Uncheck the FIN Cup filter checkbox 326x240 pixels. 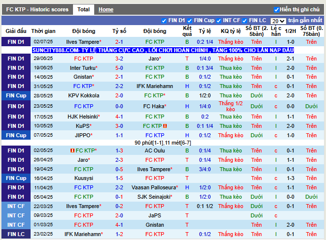point(189,21)
